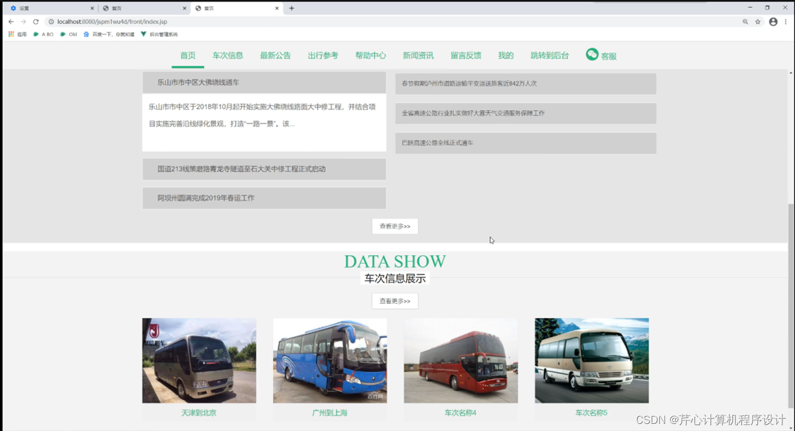Screen dimensions: 795x431
Task: Close the 设置 settings tab
Action: click(x=92, y=8)
